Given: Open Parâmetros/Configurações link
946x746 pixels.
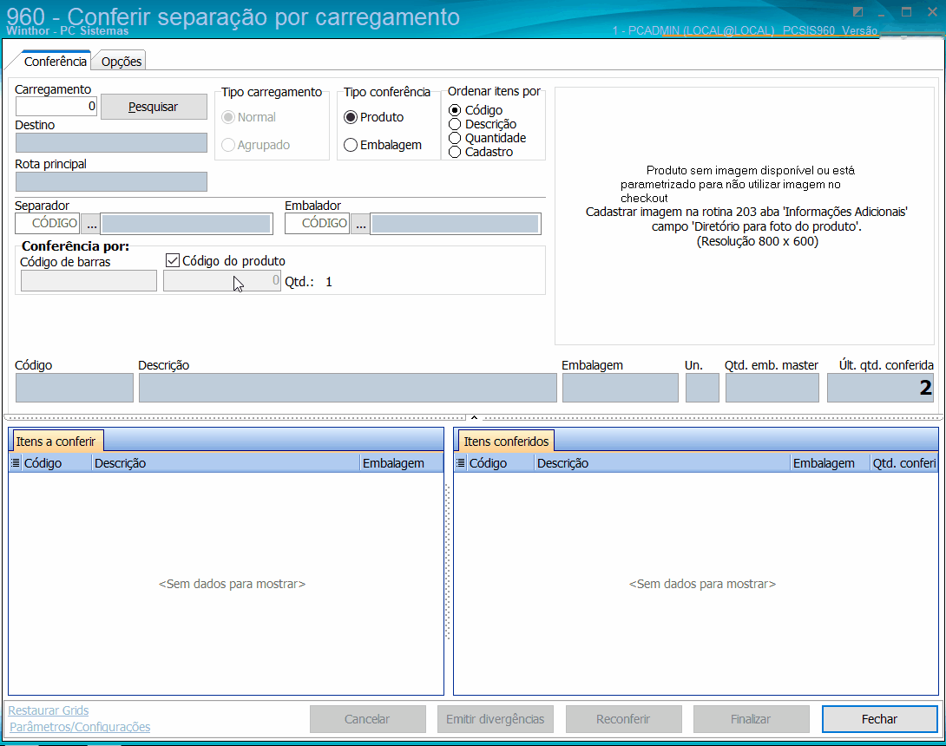Looking at the screenshot, I should (x=80, y=727).
